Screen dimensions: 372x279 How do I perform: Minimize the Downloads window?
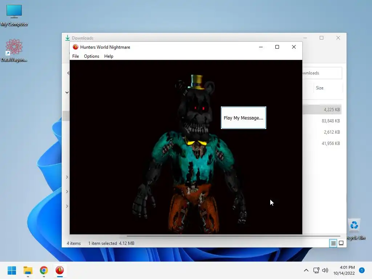tap(305, 38)
